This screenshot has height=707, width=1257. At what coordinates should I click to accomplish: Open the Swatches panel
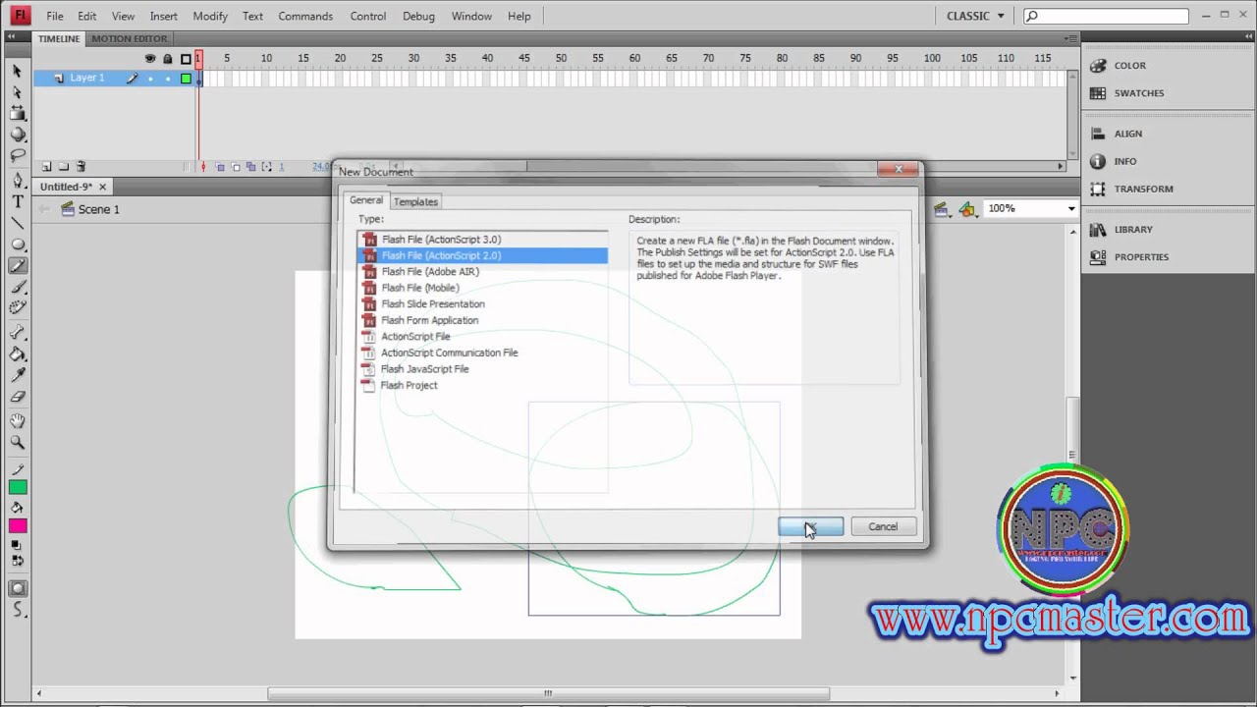point(1139,93)
